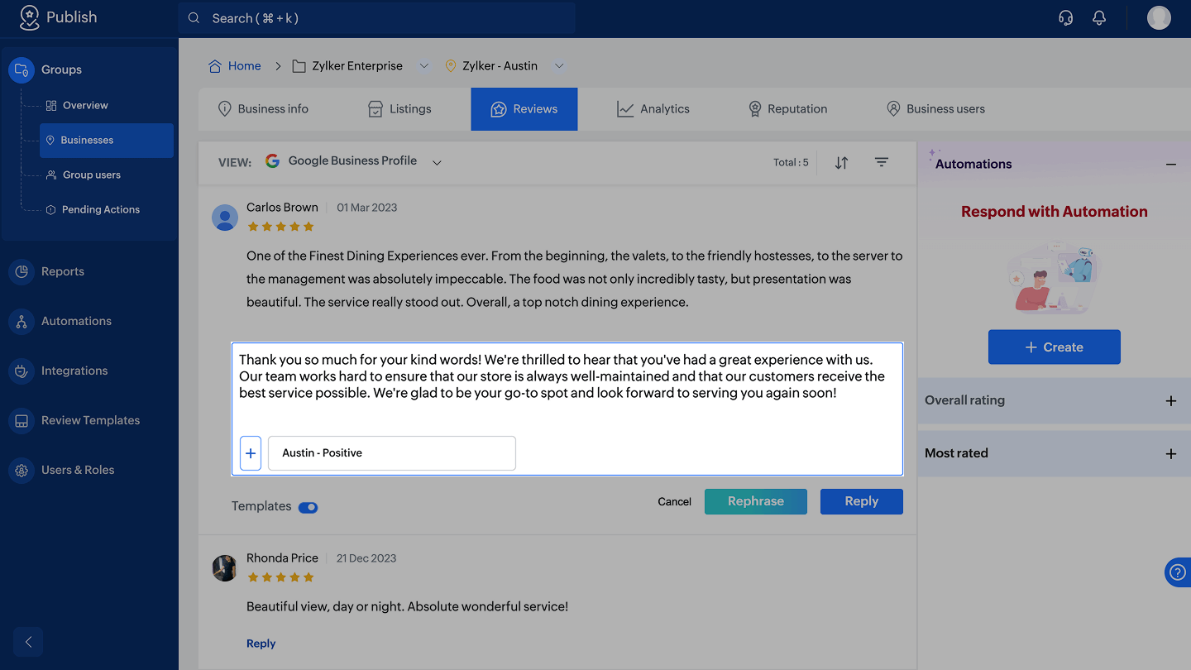Expand the Overall rating section
The width and height of the screenshot is (1191, 670).
click(1171, 401)
